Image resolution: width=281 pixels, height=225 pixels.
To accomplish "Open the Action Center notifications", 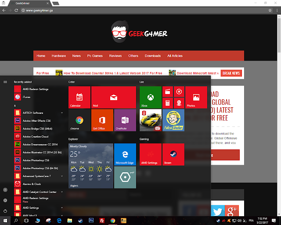I will [x=274, y=221].
